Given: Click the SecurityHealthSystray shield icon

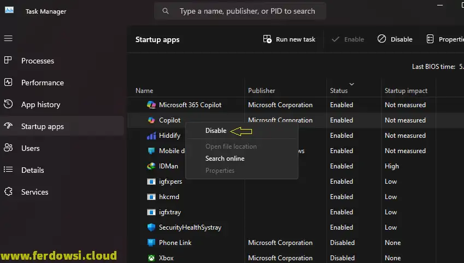Looking at the screenshot, I should tap(151, 227).
